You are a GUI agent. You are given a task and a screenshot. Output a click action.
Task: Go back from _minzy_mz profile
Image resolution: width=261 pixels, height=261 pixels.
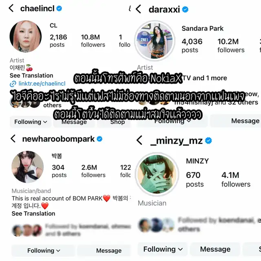tap(139, 140)
